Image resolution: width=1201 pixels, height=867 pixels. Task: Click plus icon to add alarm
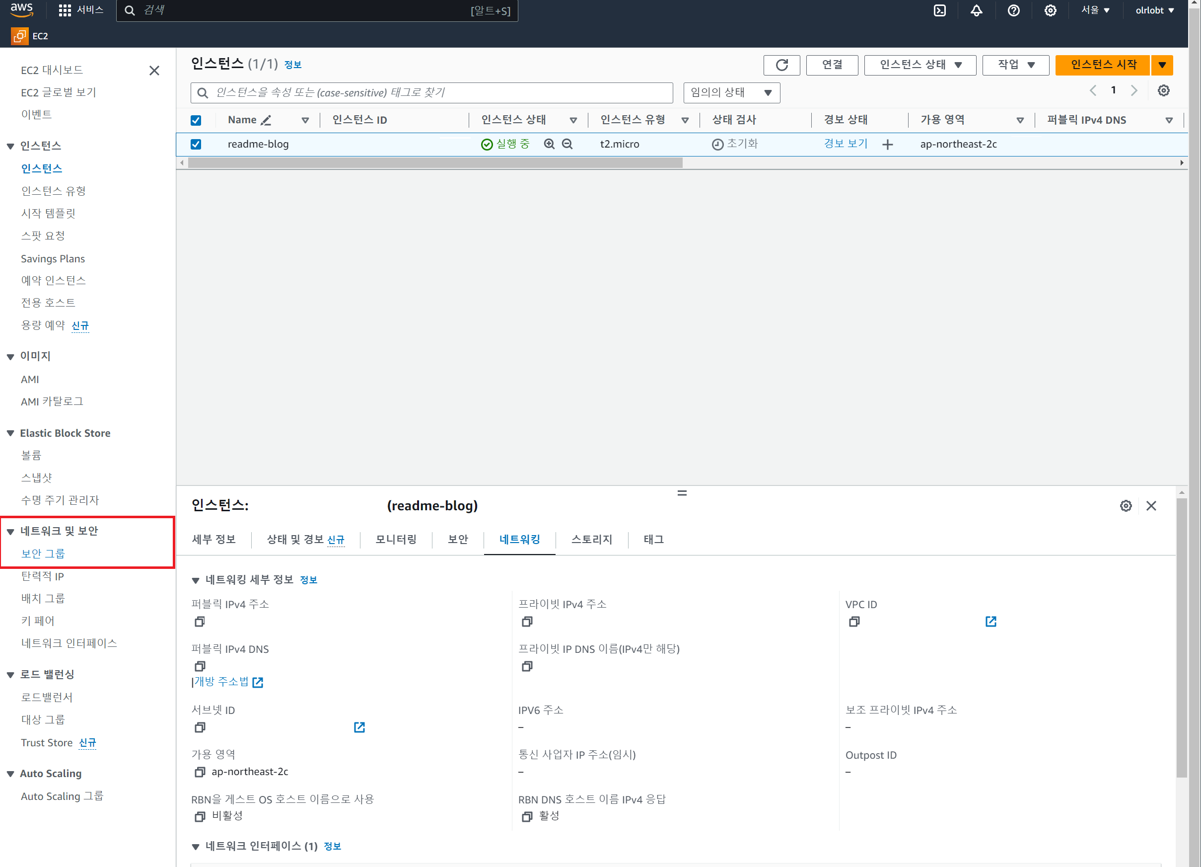(x=888, y=145)
